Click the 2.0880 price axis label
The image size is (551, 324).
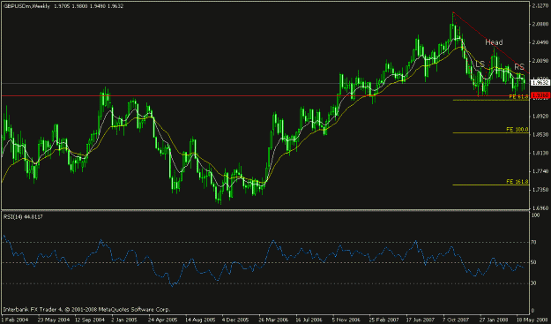coord(540,24)
